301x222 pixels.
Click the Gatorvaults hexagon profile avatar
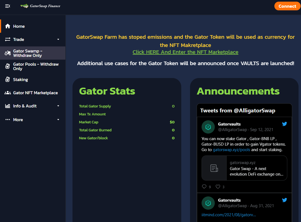pos(208,127)
